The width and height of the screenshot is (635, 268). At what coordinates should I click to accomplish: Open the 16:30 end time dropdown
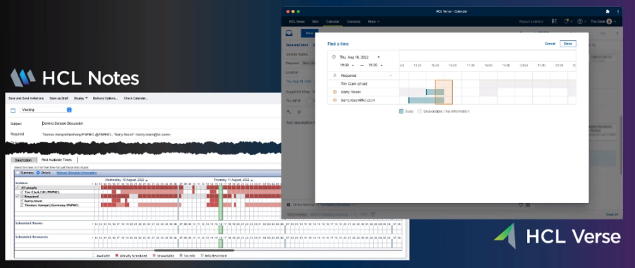point(375,65)
